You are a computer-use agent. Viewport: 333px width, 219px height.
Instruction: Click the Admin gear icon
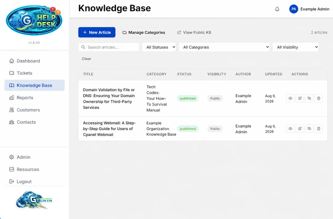(x=12, y=157)
